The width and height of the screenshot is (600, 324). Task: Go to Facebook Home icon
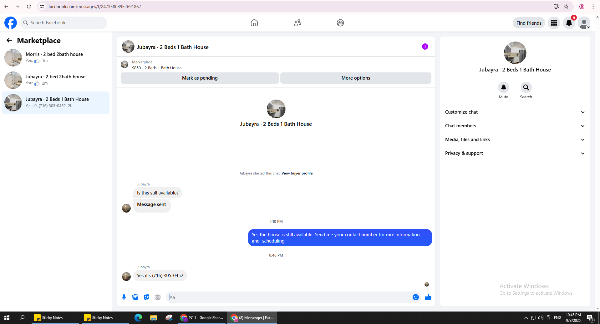tap(254, 23)
